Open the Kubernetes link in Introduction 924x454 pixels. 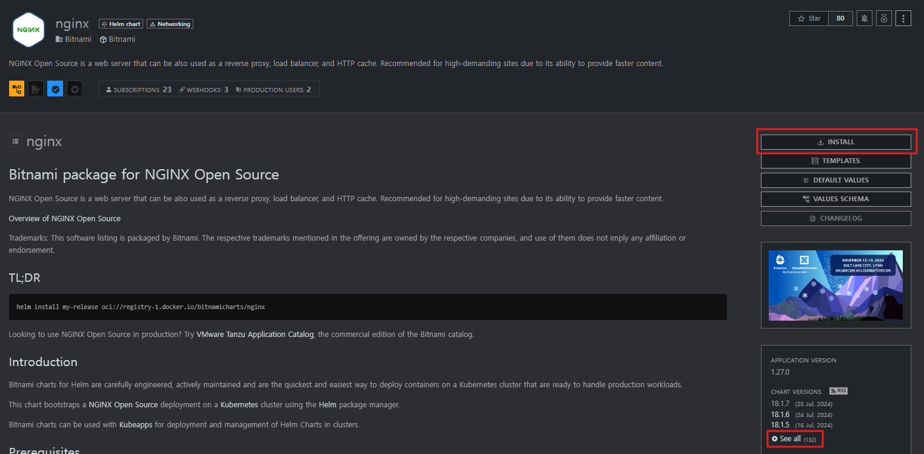[x=239, y=404]
